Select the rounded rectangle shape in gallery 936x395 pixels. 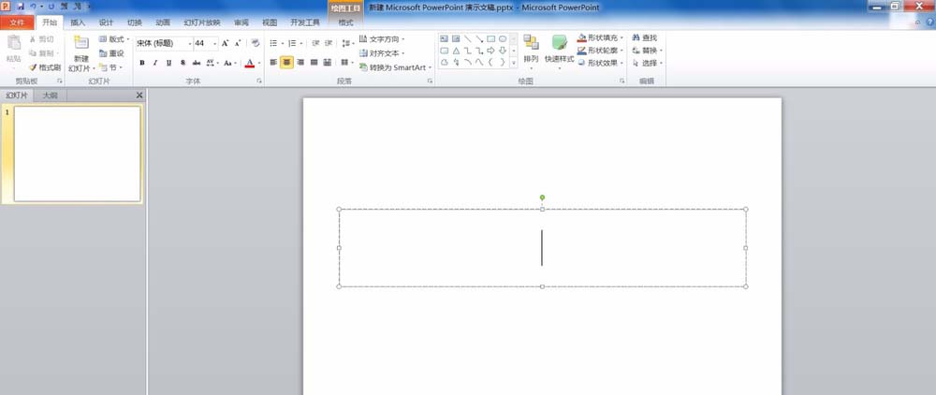(444, 51)
